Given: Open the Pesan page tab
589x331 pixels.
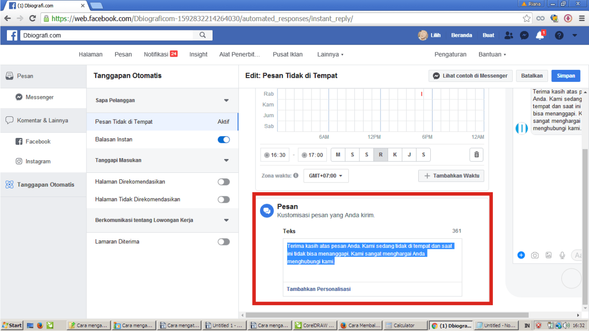Looking at the screenshot, I should (123, 54).
